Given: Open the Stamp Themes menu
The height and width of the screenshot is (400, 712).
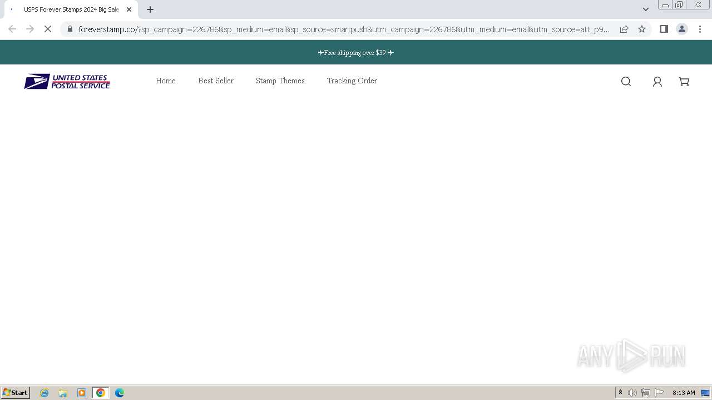Looking at the screenshot, I should click(x=280, y=81).
